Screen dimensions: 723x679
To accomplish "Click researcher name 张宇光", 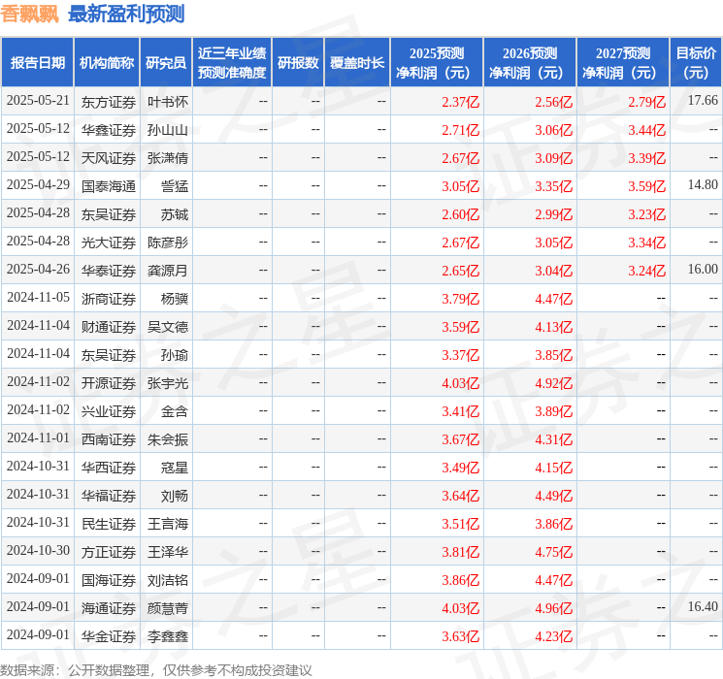I will pos(168,383).
